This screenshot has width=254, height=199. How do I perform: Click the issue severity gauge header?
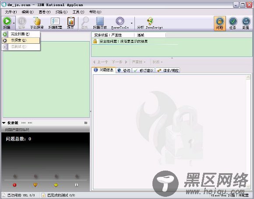click(46, 130)
